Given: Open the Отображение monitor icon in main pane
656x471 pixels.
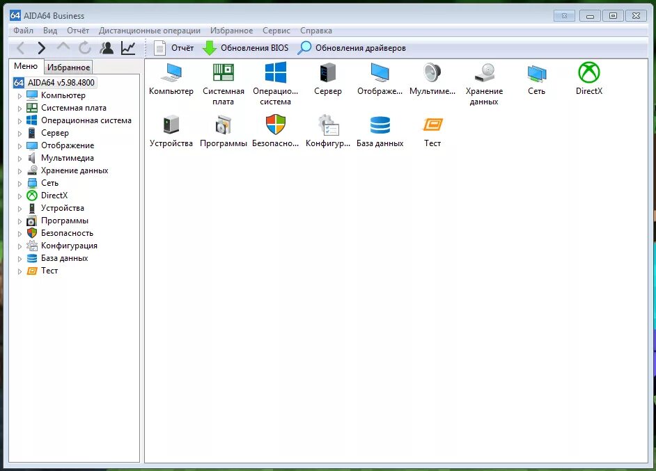Looking at the screenshot, I should [x=380, y=72].
